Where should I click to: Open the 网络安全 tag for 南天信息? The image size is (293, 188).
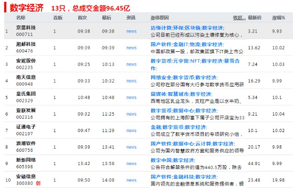pos(161,77)
